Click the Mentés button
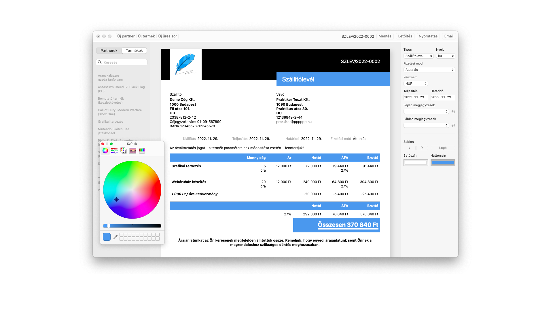The image size is (553, 311). click(385, 36)
